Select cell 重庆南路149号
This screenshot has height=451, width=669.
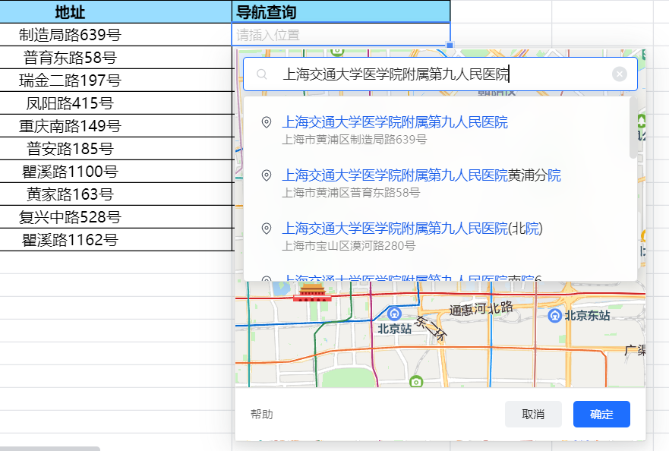click(x=115, y=126)
